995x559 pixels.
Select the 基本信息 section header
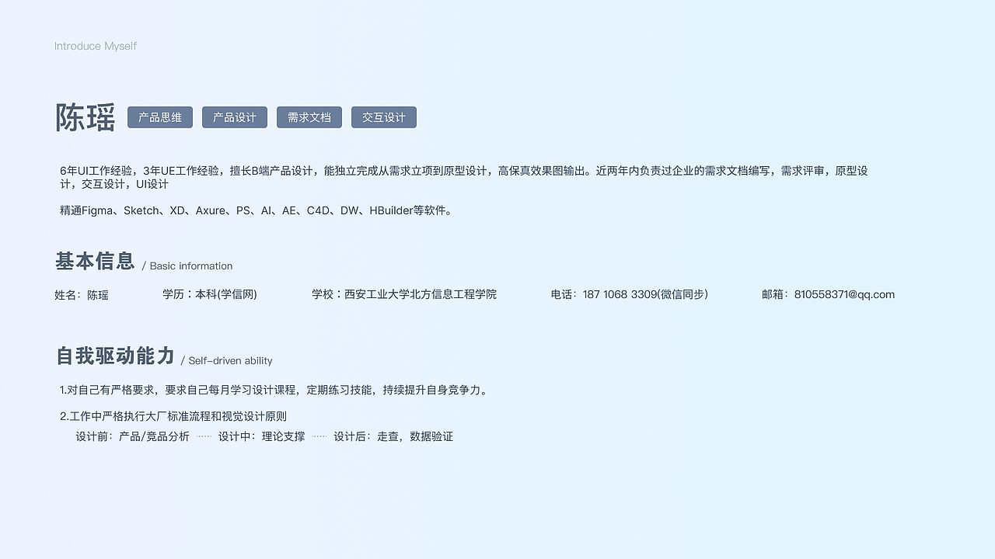(x=94, y=262)
